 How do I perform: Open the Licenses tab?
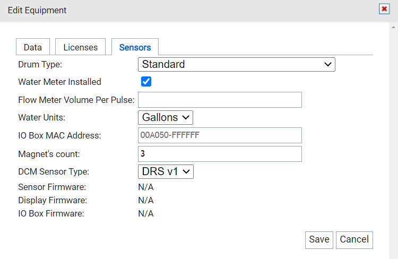81,47
